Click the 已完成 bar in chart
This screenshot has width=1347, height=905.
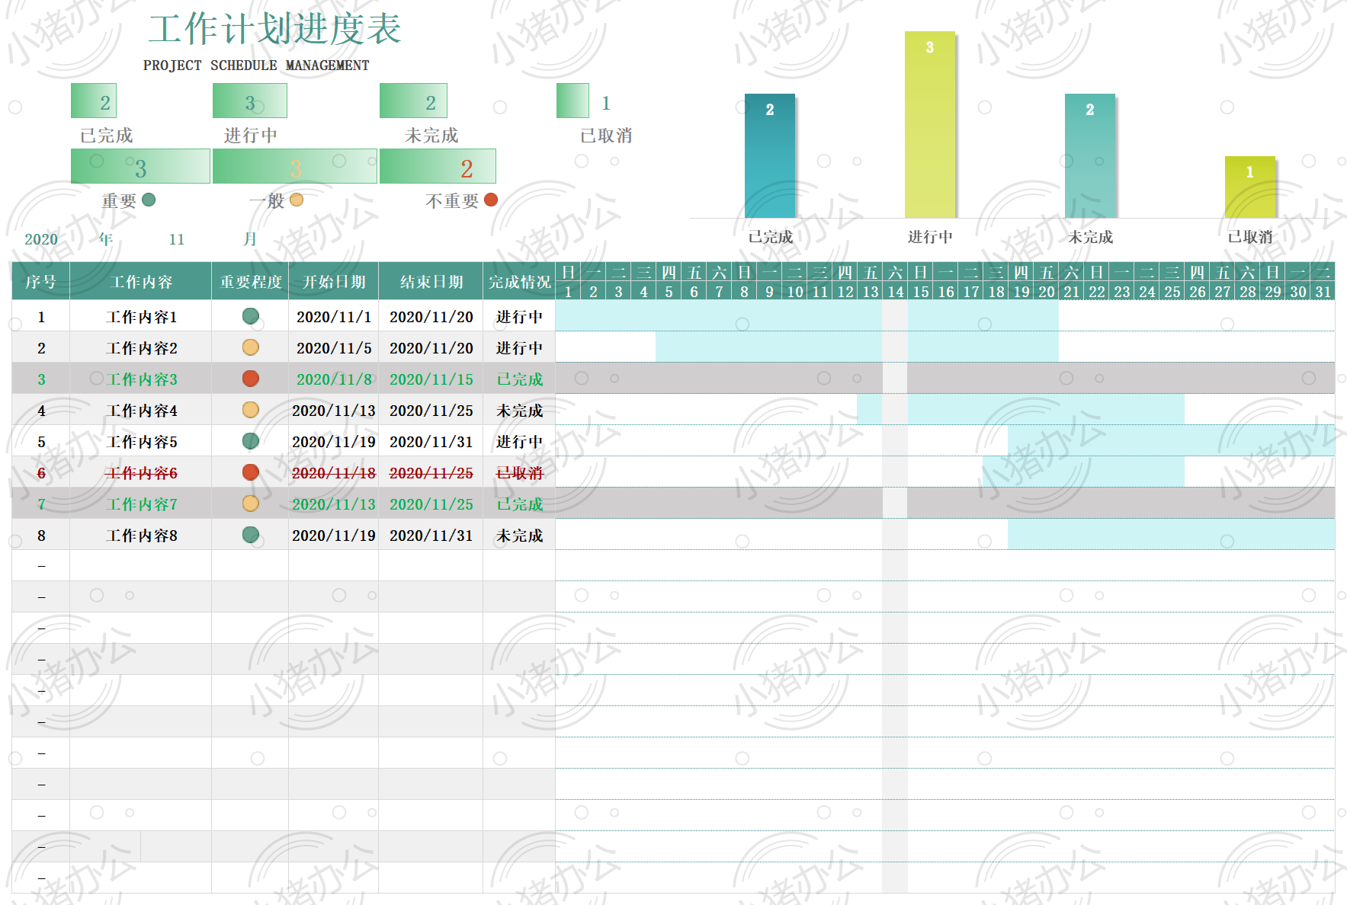click(770, 155)
